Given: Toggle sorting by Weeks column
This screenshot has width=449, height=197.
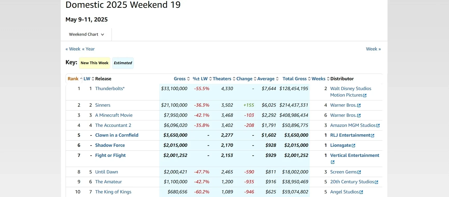Looking at the screenshot, I should coord(320,79).
